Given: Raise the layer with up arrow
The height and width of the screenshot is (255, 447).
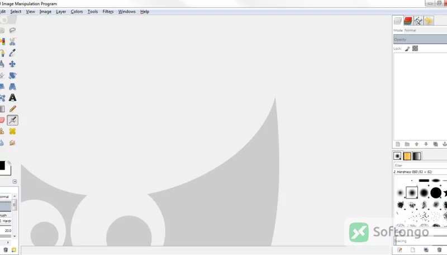Looking at the screenshot, I should tap(416, 144).
